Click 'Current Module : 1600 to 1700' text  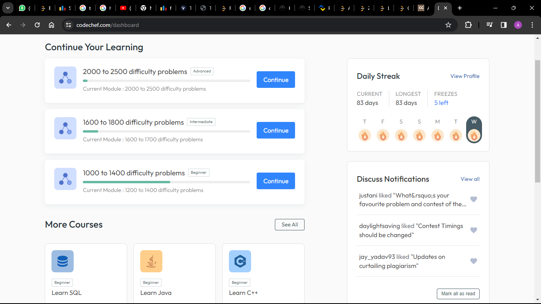(143, 139)
